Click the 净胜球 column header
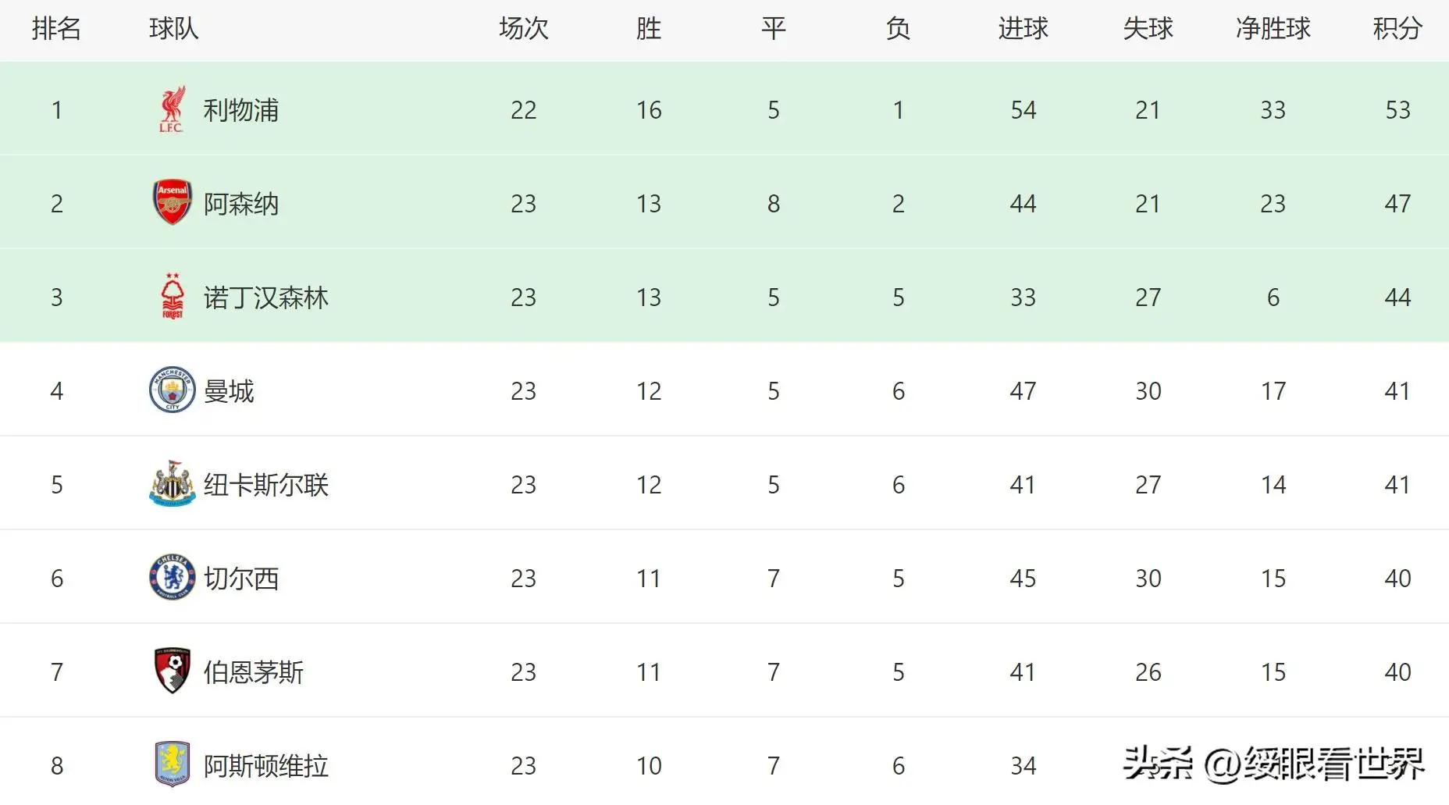The height and width of the screenshot is (805, 1449). 1273,29
